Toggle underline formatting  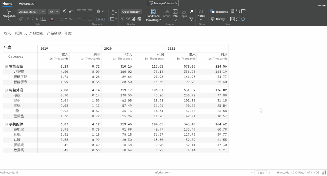pos(37,19)
